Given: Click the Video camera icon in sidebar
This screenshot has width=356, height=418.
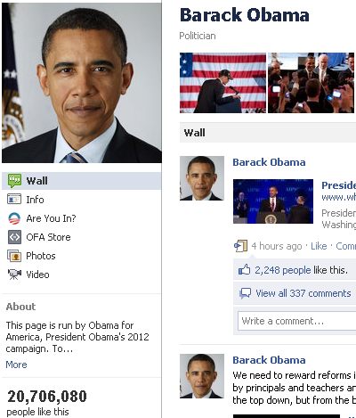Looking at the screenshot, I should 14,275.
